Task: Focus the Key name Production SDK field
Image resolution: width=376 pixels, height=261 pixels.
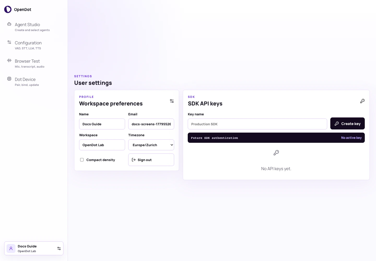Action: pos(257,124)
